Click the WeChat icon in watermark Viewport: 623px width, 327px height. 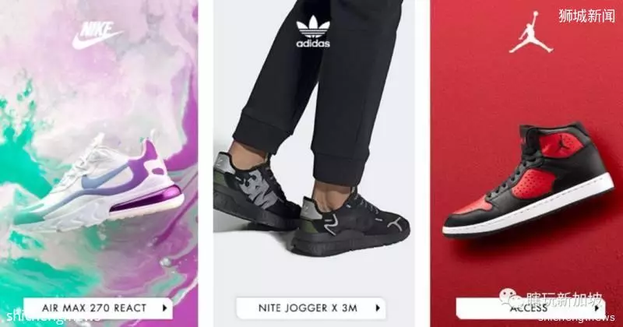click(x=511, y=297)
